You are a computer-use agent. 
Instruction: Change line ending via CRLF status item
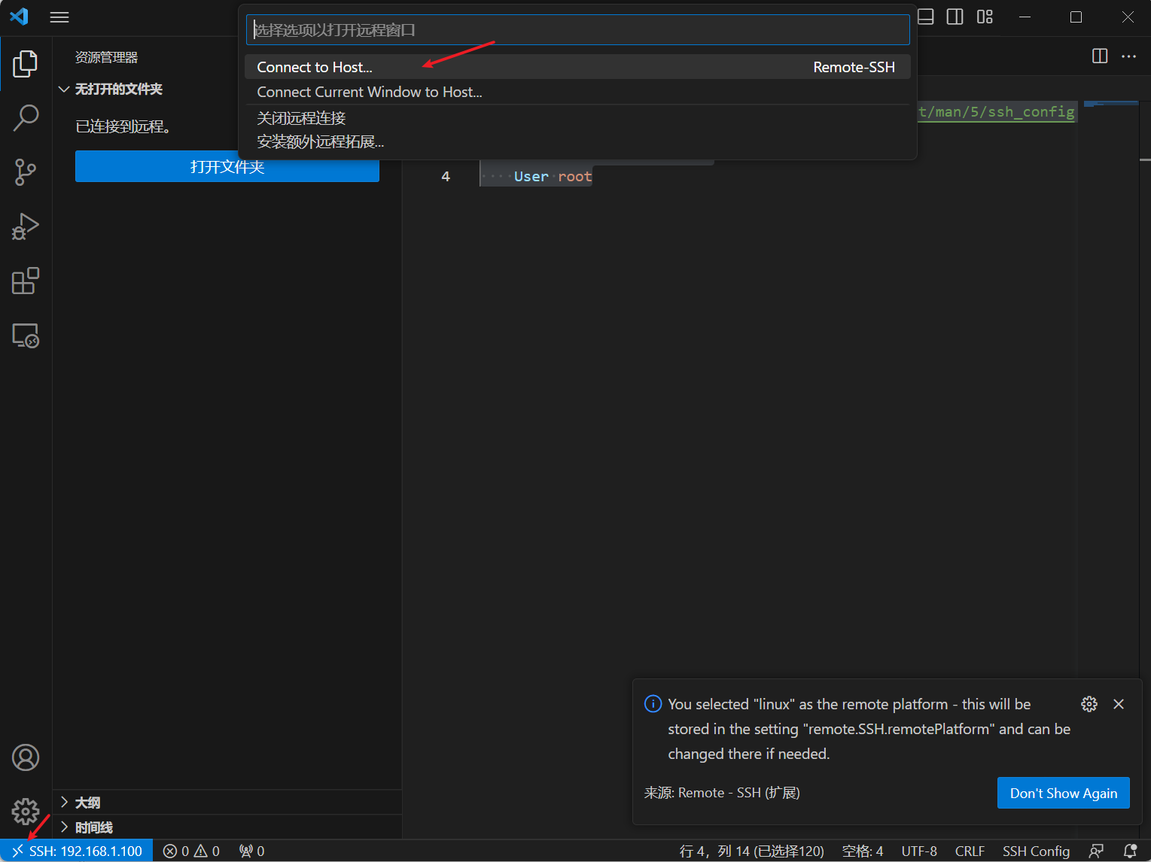coord(970,851)
